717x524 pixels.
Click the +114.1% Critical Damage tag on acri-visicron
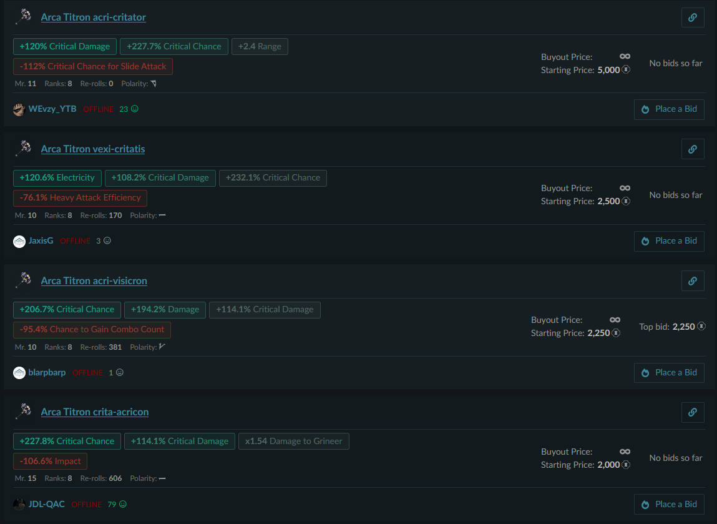tap(265, 309)
